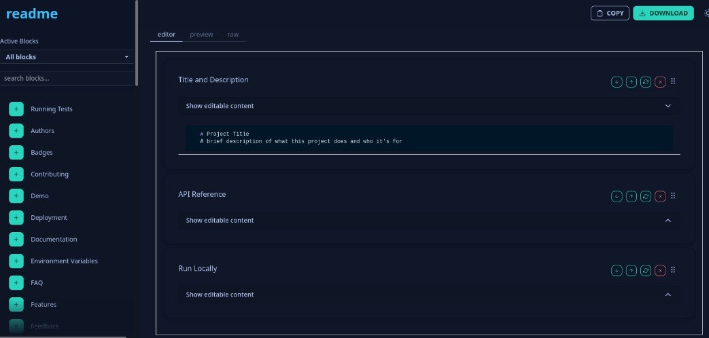Switch to the raw tab

(x=233, y=35)
